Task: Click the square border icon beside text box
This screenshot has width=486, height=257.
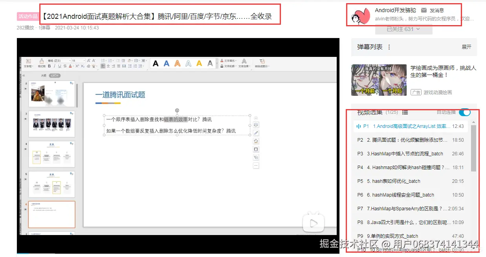Action: click(256, 149)
